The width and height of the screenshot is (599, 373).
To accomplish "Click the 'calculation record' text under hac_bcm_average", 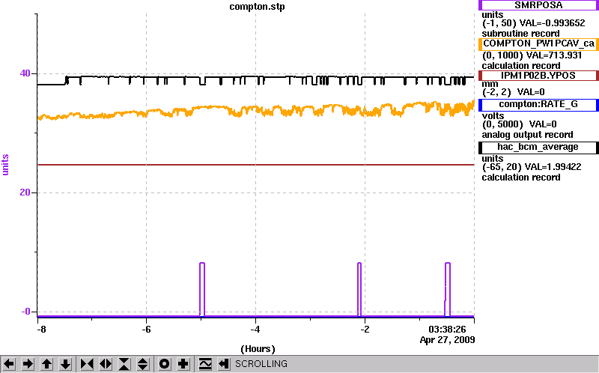I will click(x=520, y=178).
